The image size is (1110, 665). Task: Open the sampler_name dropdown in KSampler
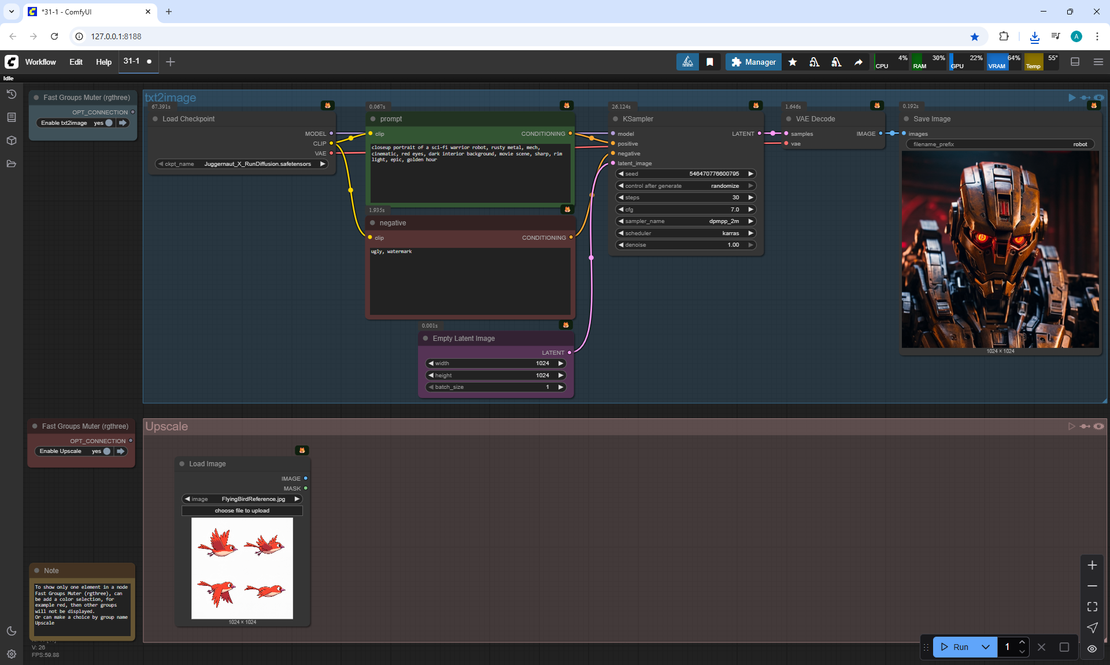click(686, 221)
